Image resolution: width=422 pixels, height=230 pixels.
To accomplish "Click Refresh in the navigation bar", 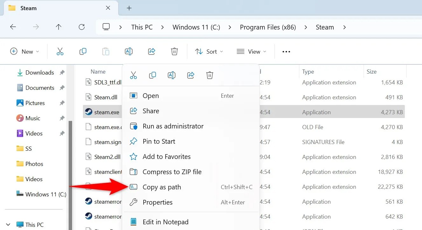I will (81, 27).
